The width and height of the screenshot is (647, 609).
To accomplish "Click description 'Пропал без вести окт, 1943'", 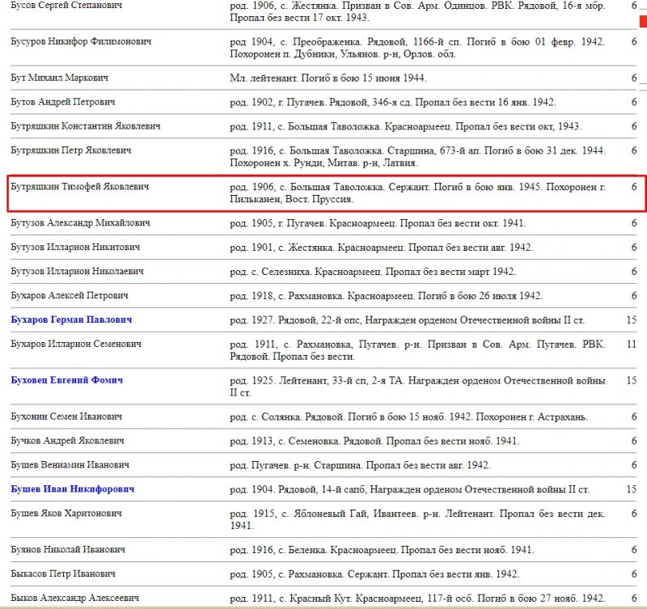I will 406,126.
